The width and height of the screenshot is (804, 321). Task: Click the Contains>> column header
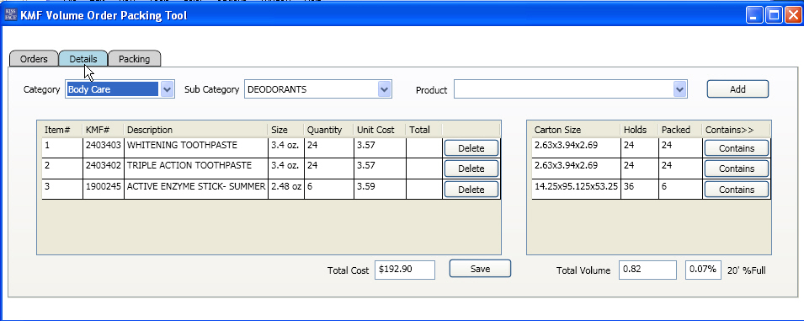pos(736,130)
